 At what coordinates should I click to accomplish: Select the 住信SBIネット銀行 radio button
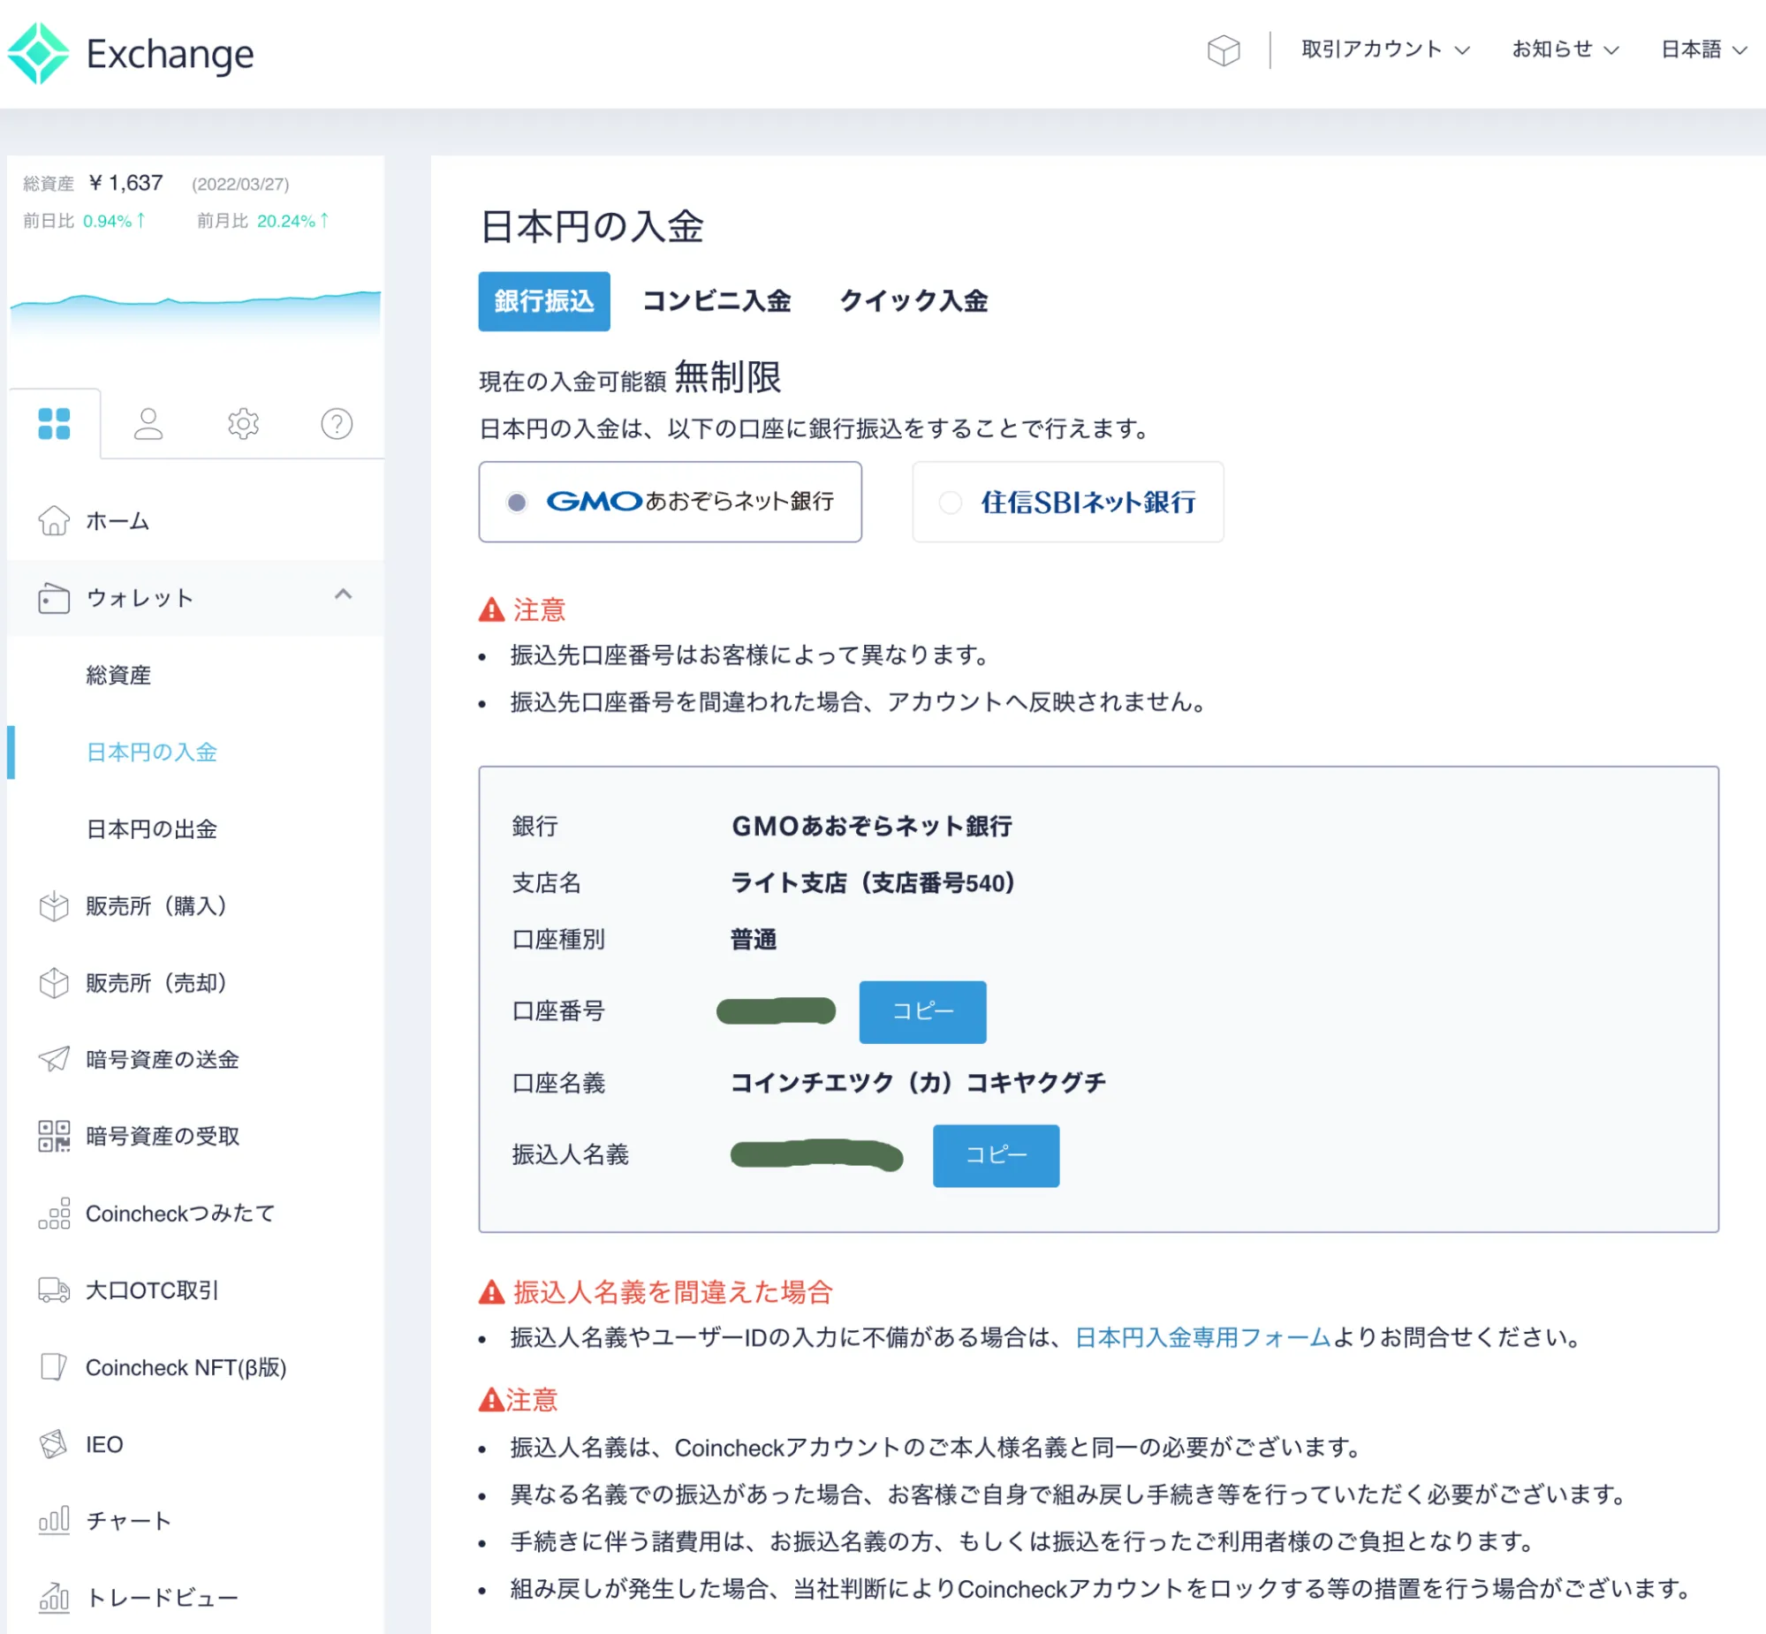click(x=951, y=503)
